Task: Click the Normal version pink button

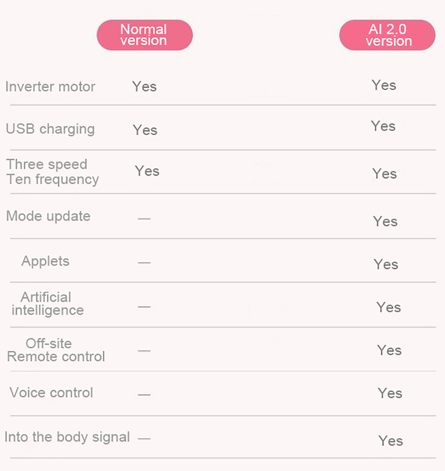Action: [x=144, y=35]
